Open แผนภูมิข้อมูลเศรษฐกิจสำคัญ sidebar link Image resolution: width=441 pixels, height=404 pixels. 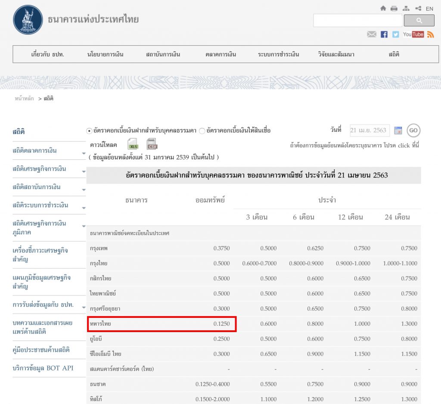42,282
